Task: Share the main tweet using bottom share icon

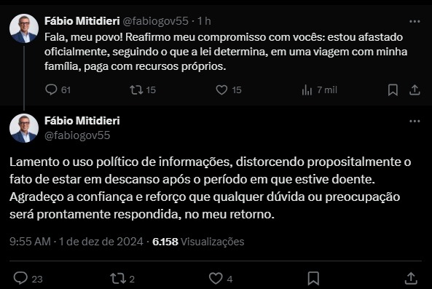Action: pyautogui.click(x=411, y=278)
